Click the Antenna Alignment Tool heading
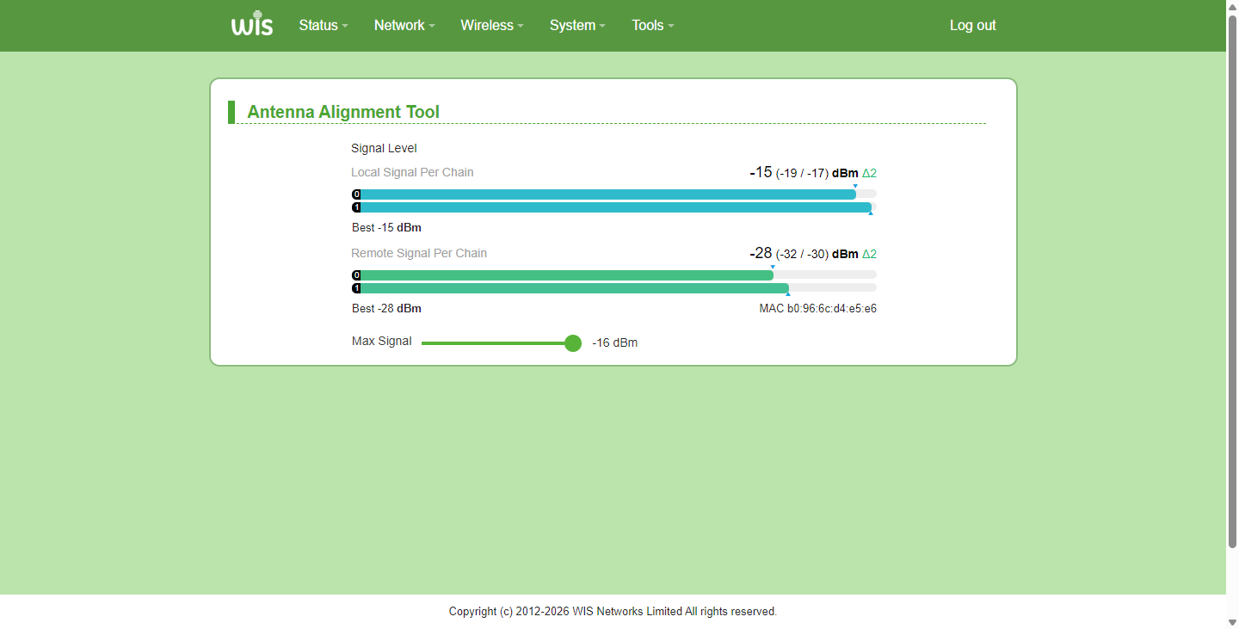This screenshot has height=629, width=1239. pyautogui.click(x=343, y=112)
